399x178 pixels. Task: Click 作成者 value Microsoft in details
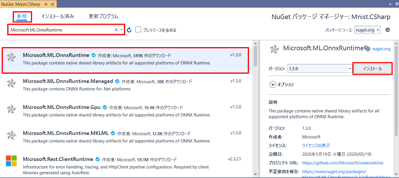pyautogui.click(x=311, y=137)
